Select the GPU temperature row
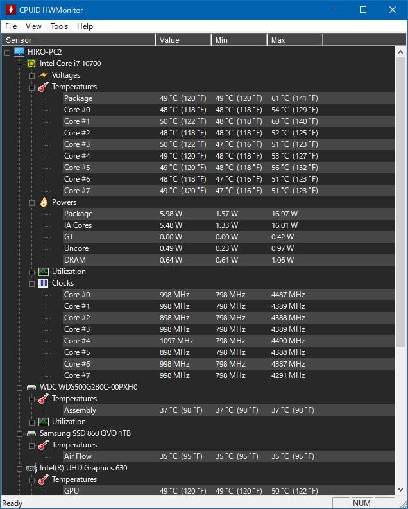The height and width of the screenshot is (509, 408). click(228, 490)
